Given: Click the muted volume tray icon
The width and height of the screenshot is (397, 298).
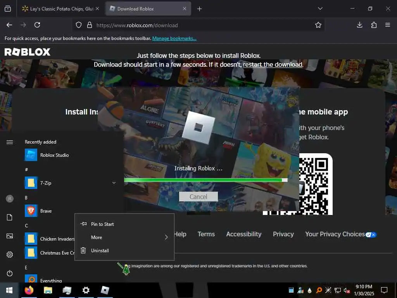Looking at the screenshot, I should coord(347,290).
